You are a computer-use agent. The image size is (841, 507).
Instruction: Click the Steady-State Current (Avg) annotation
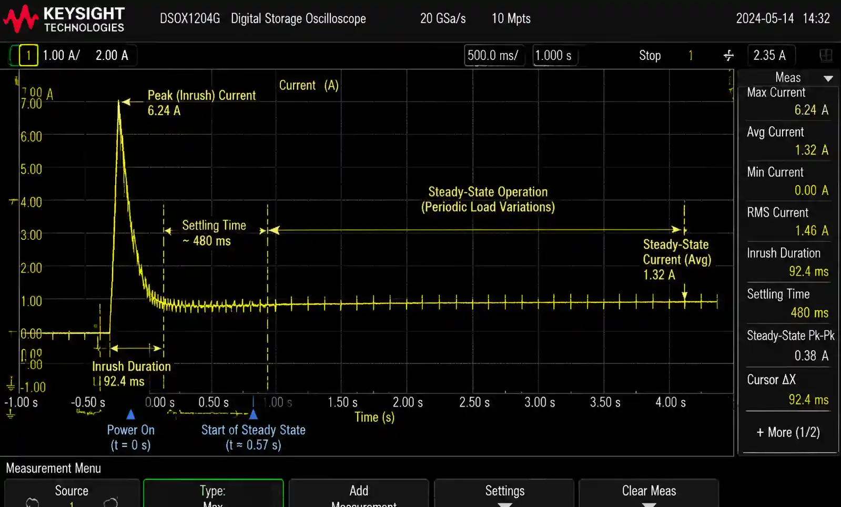coord(677,259)
